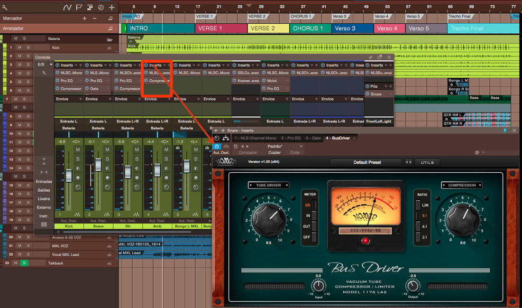522x308 pixels.
Task: Arm record on the Amb channel strip
Action: click(x=167, y=178)
